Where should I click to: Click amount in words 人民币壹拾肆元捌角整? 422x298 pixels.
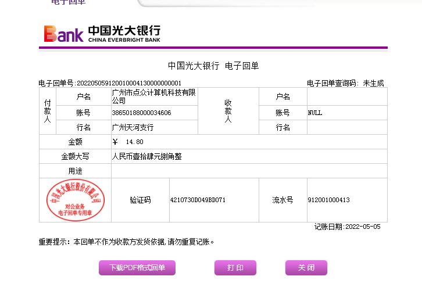pyautogui.click(x=146, y=156)
